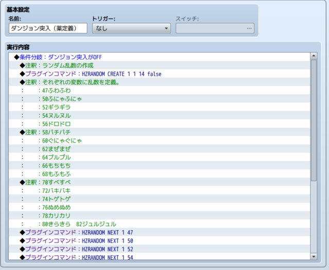The height and width of the screenshot is (270, 329).
Task: Select the 50ふにゃふにゃ comment line
Action: pyautogui.click(x=159, y=99)
